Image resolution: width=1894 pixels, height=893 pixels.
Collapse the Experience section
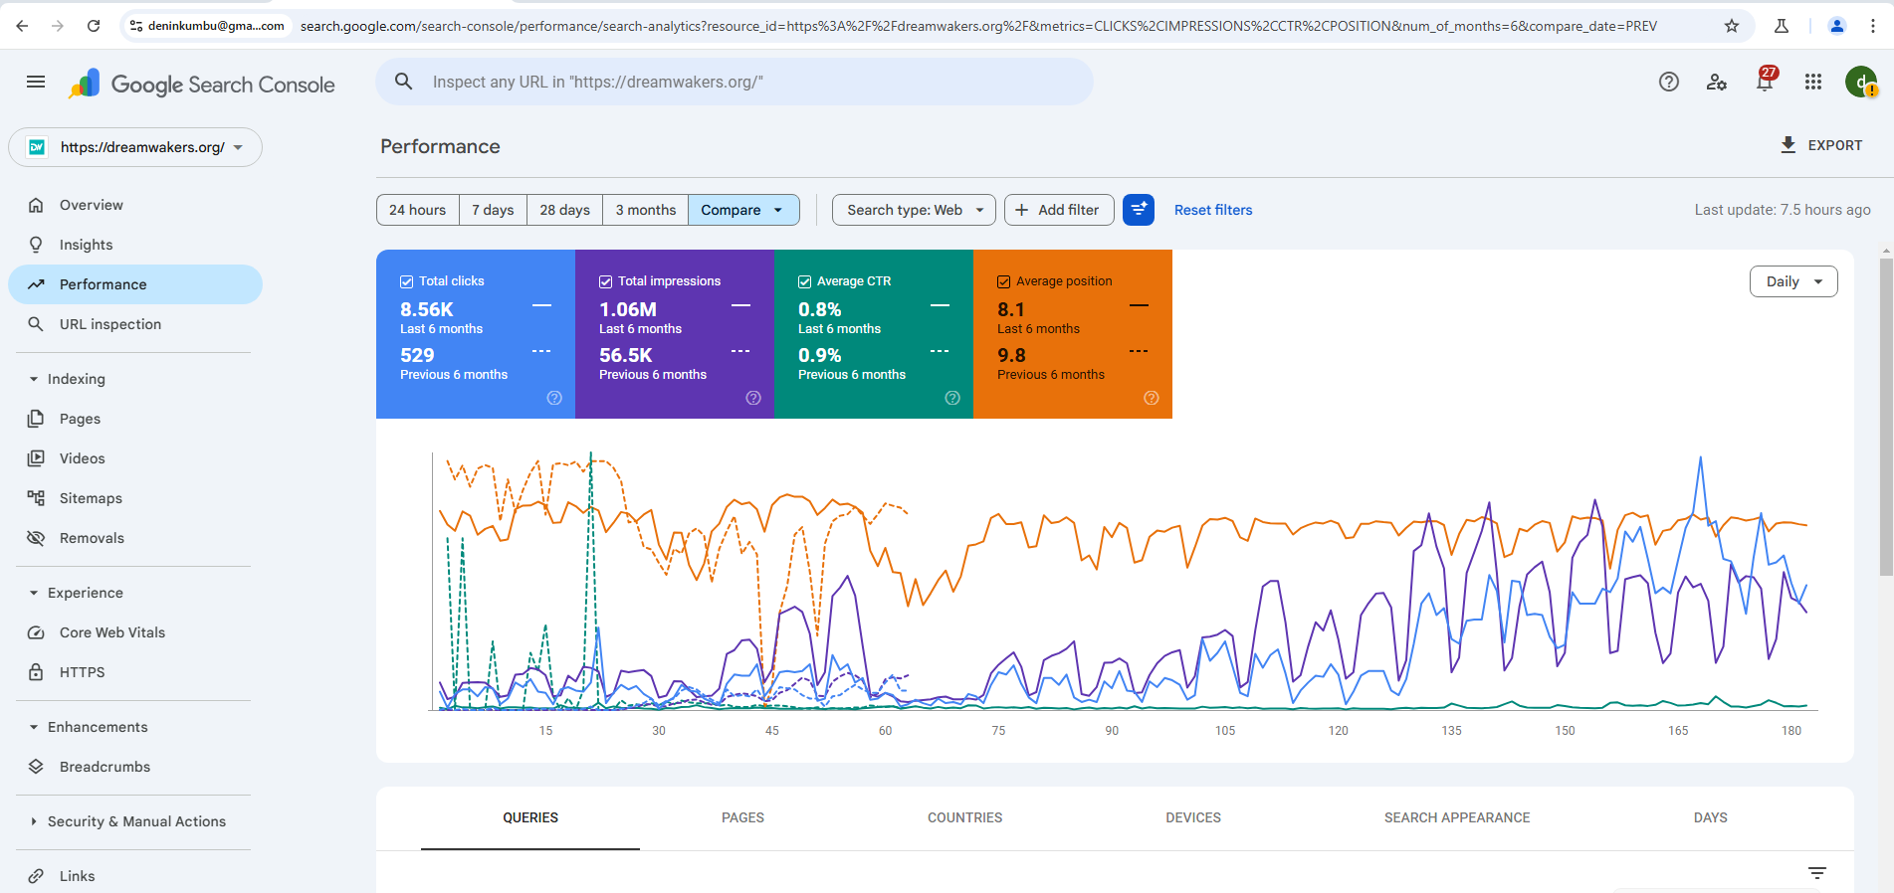point(77,593)
